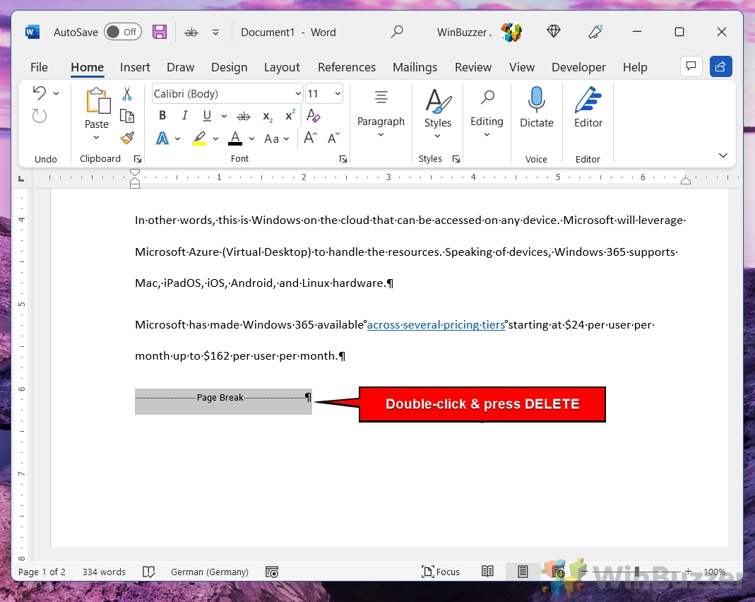The height and width of the screenshot is (602, 755).
Task: Toggle Bold formatting
Action: click(162, 116)
